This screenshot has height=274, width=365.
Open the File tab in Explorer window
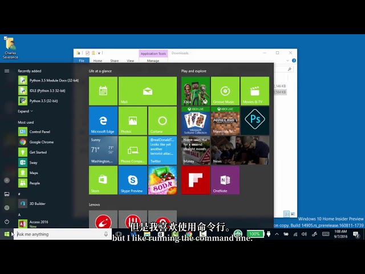(x=82, y=61)
